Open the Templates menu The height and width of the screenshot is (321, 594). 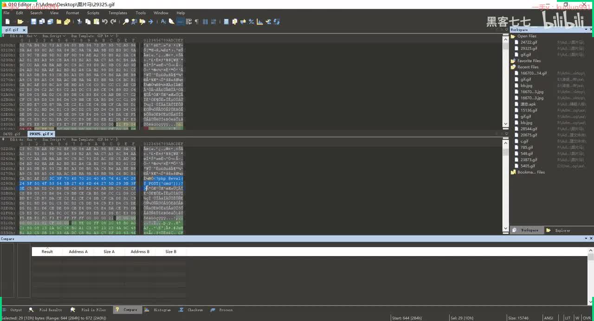tap(118, 13)
